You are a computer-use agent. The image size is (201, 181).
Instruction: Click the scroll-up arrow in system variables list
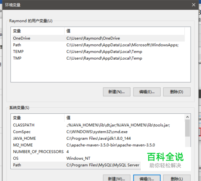pos(187,117)
